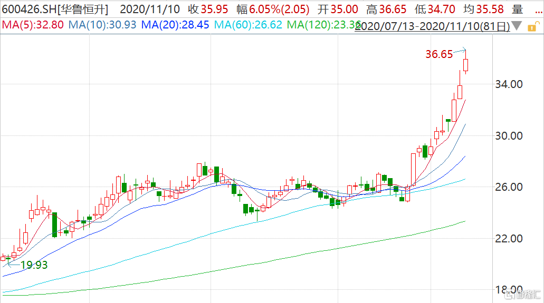The width and height of the screenshot is (544, 303).
Task: Click the 19.93 low marker on chart
Action: point(34,265)
